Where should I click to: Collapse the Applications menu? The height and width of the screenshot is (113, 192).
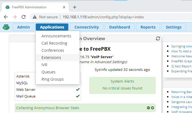point(52,27)
